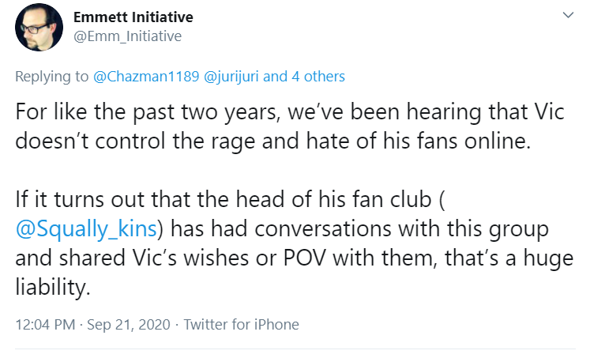The height and width of the screenshot is (358, 590).
Task: Click the line 'For like the past two years'
Action: tap(290, 111)
